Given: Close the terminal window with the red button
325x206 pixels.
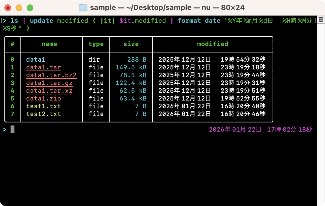Looking at the screenshot, I should tap(8, 8).
